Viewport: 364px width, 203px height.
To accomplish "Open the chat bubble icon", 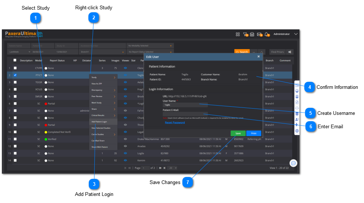I will click(294, 163).
